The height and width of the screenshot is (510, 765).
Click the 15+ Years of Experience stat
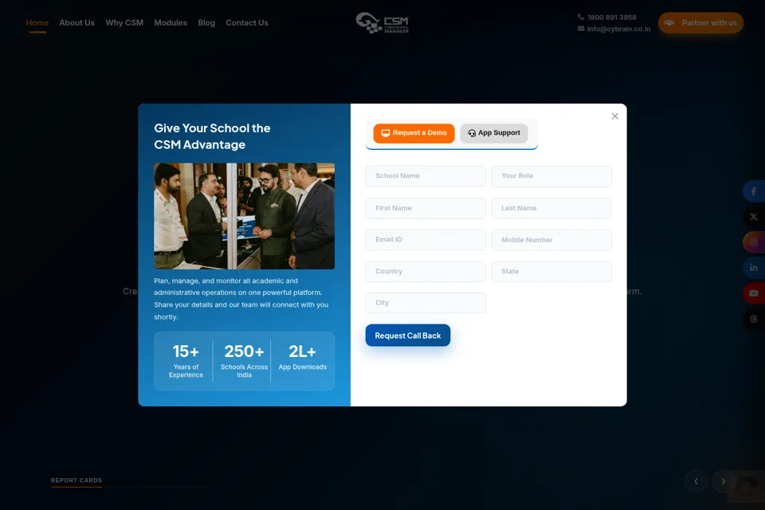186,361
